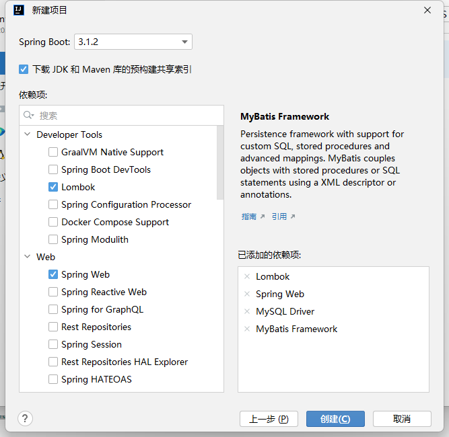The height and width of the screenshot is (437, 449).
Task: Select MySQL Driver in added list
Action: [x=285, y=311]
